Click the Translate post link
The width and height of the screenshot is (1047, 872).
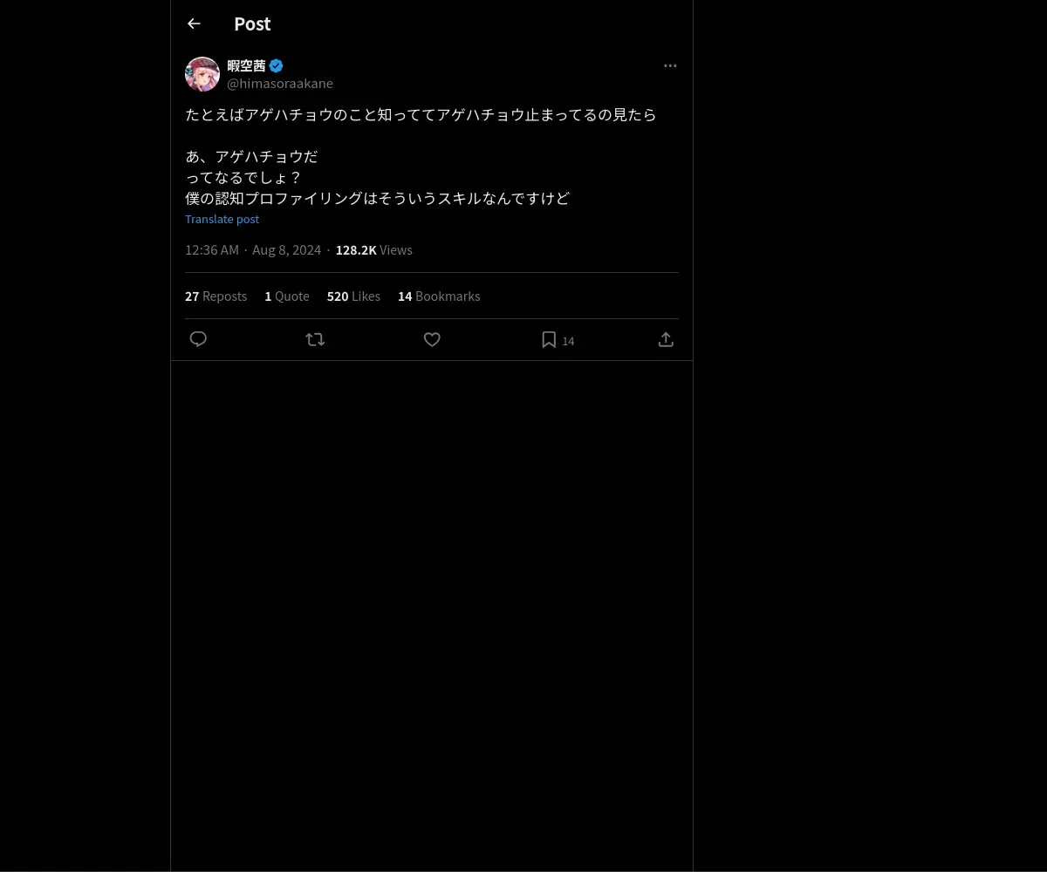(222, 219)
